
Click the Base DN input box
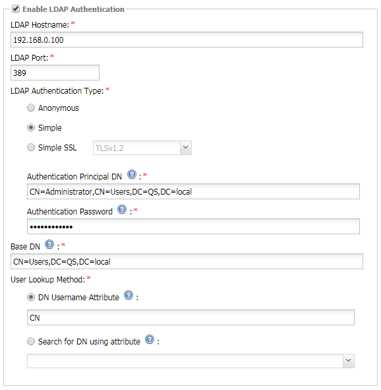point(187,261)
